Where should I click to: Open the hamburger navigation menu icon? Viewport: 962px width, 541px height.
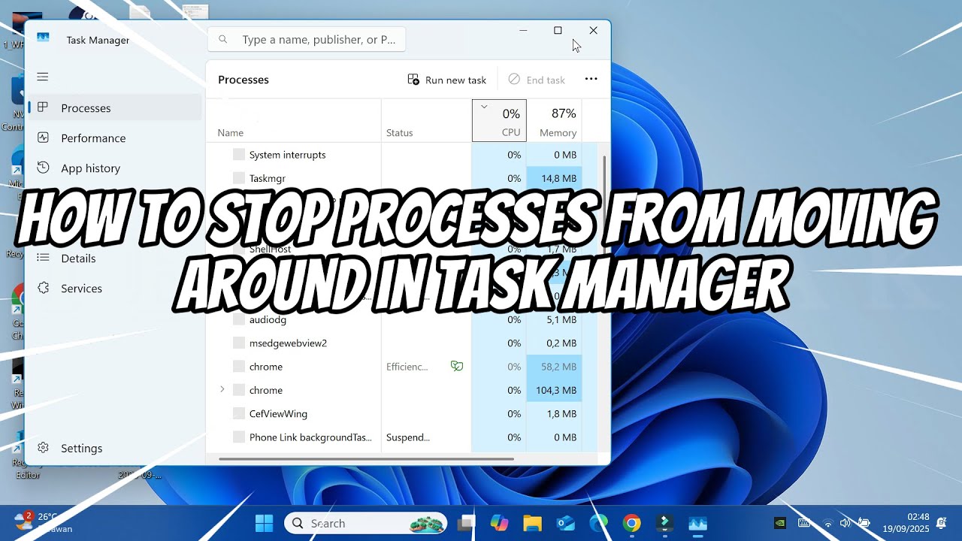pyautogui.click(x=43, y=77)
